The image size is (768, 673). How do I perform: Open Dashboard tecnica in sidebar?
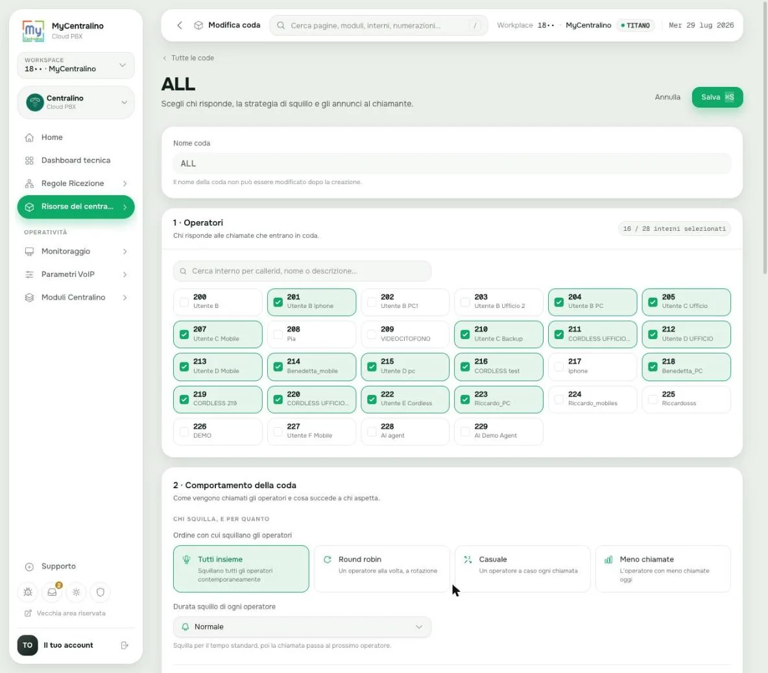[x=76, y=160]
